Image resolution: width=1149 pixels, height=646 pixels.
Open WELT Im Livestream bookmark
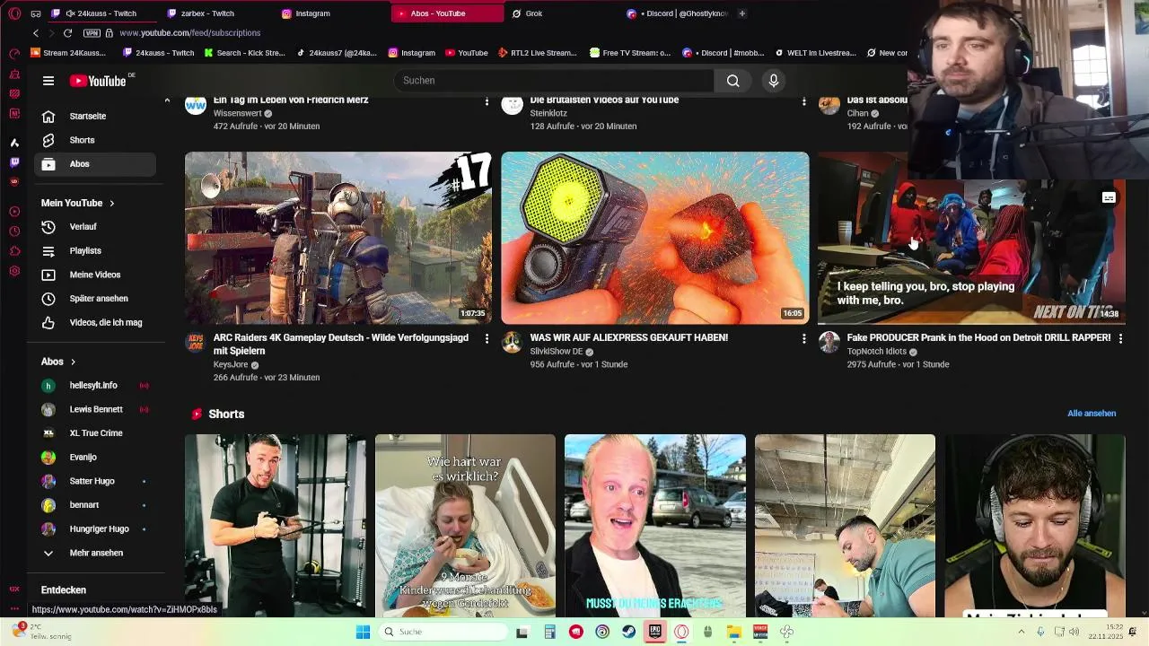coord(815,53)
